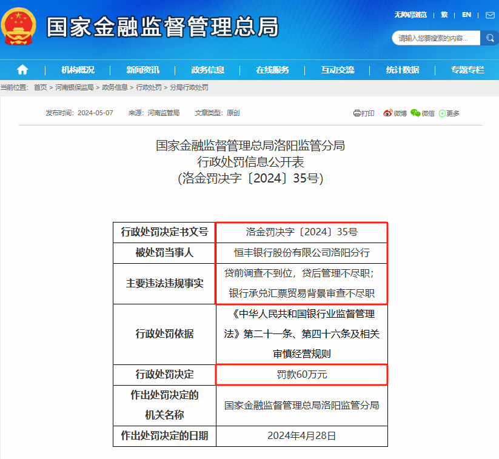Open the 统计数据 menu item
This screenshot has height=459, width=499.
click(403, 70)
